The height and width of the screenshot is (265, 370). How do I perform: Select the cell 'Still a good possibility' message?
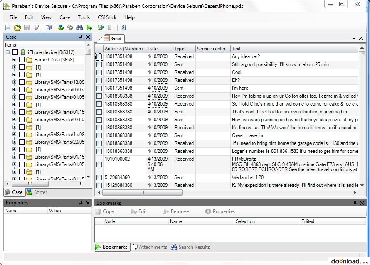(281, 64)
